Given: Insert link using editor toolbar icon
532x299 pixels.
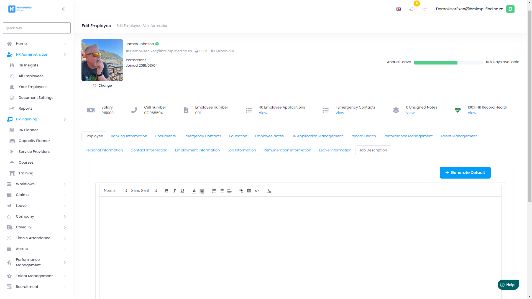Looking at the screenshot, I should (x=241, y=191).
